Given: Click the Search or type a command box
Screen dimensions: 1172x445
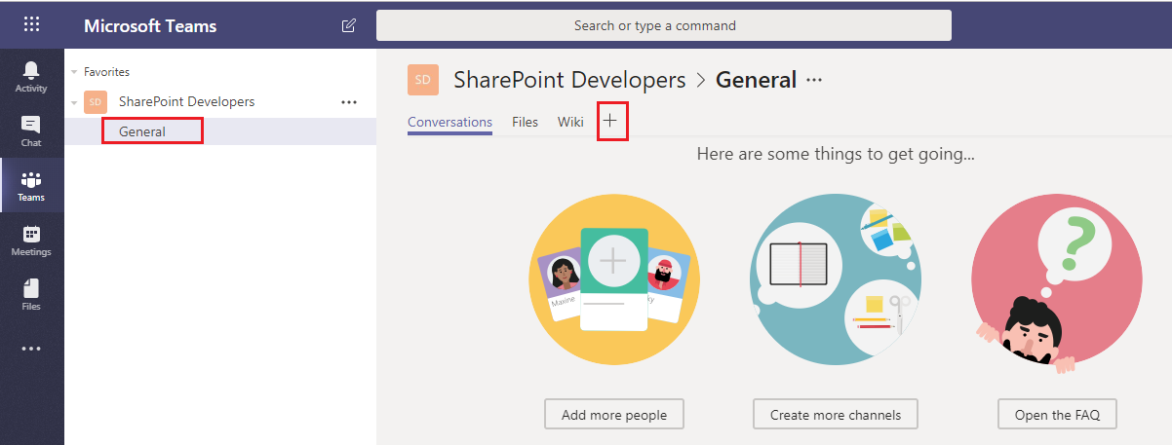Looking at the screenshot, I should tap(664, 25).
